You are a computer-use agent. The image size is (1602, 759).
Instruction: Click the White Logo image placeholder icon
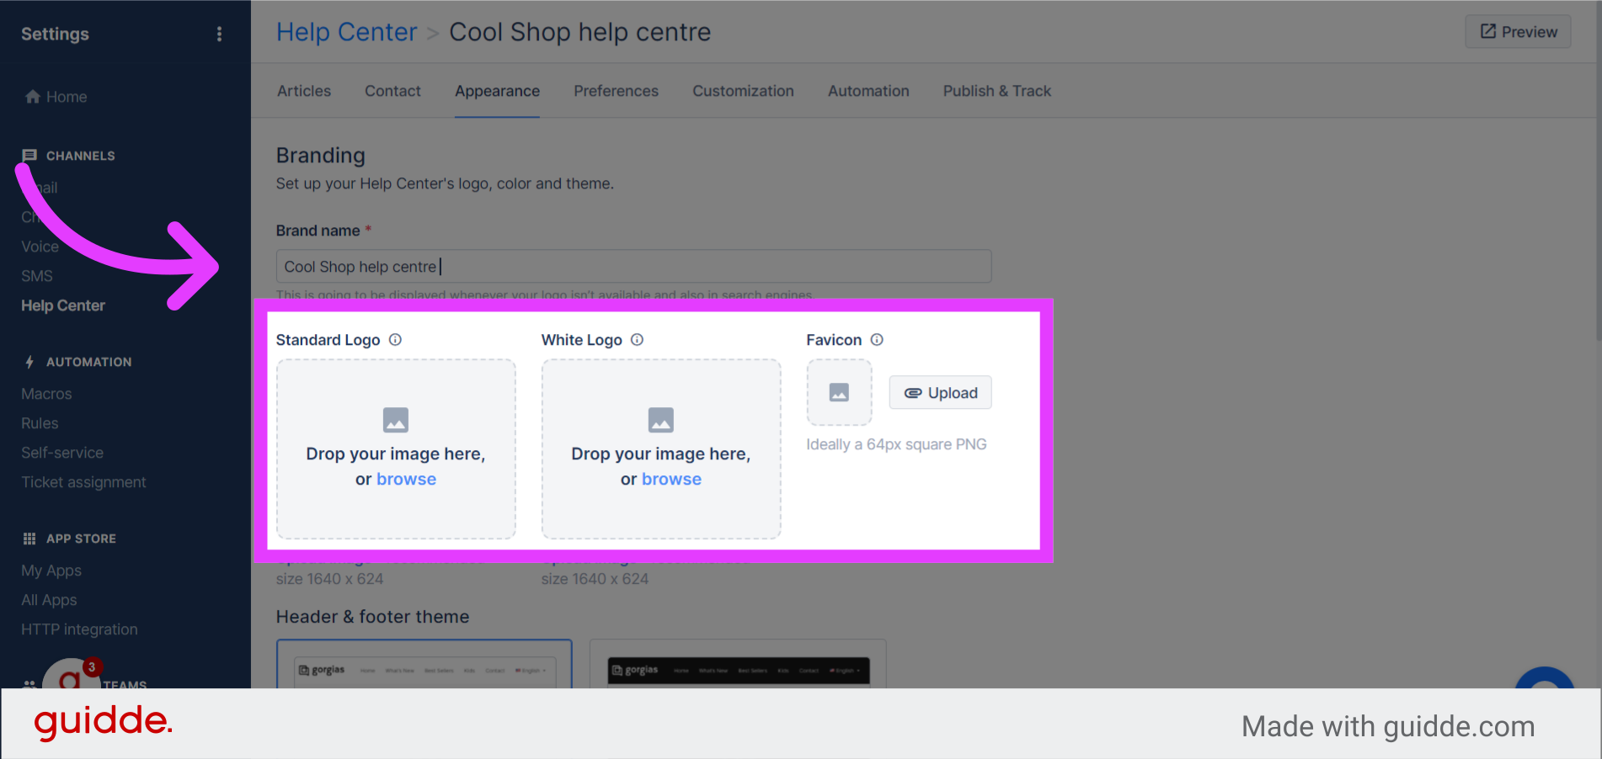[661, 420]
